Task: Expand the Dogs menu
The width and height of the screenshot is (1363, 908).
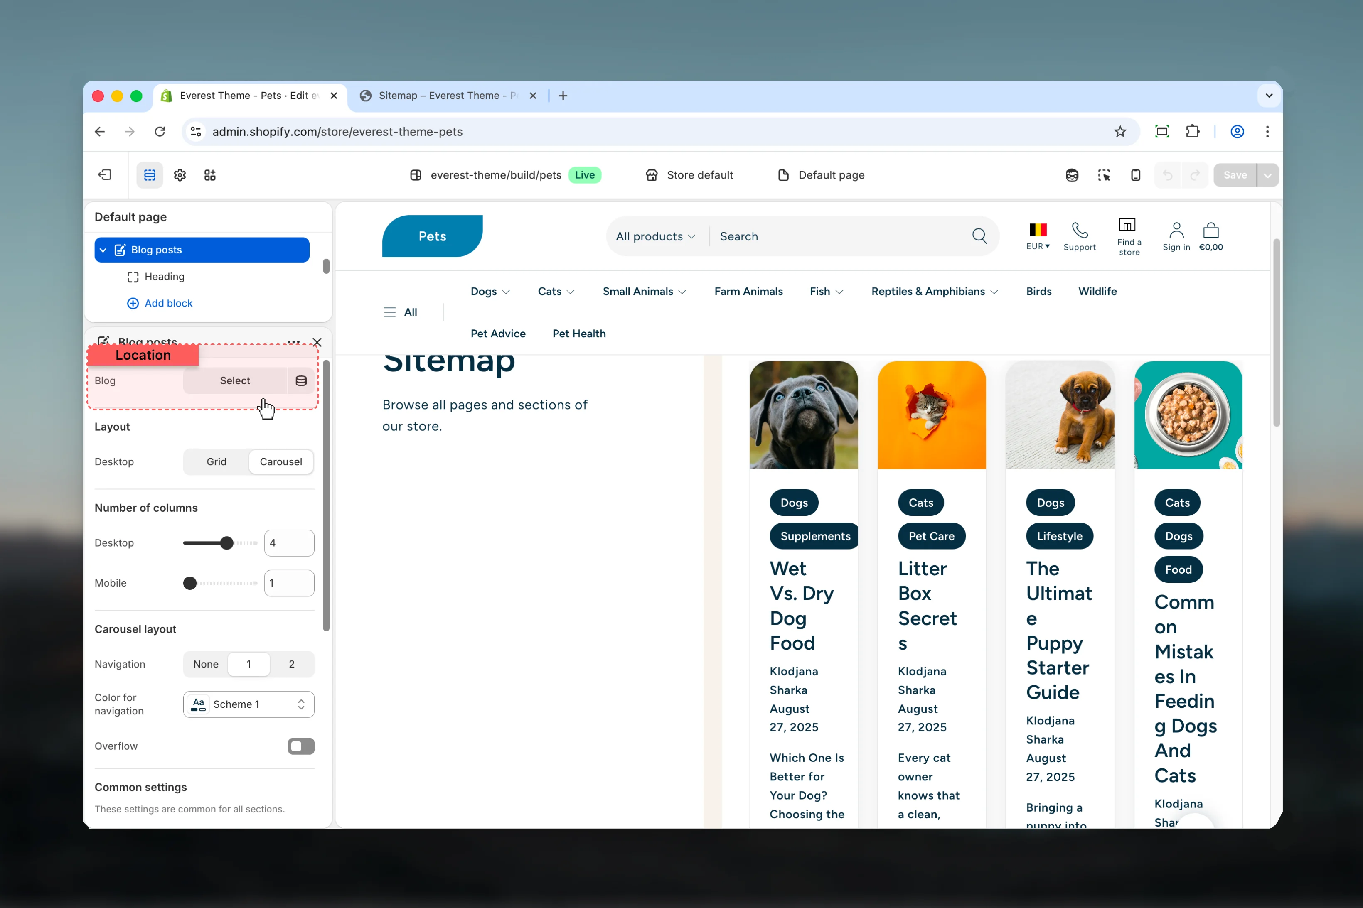Action: pos(490,291)
